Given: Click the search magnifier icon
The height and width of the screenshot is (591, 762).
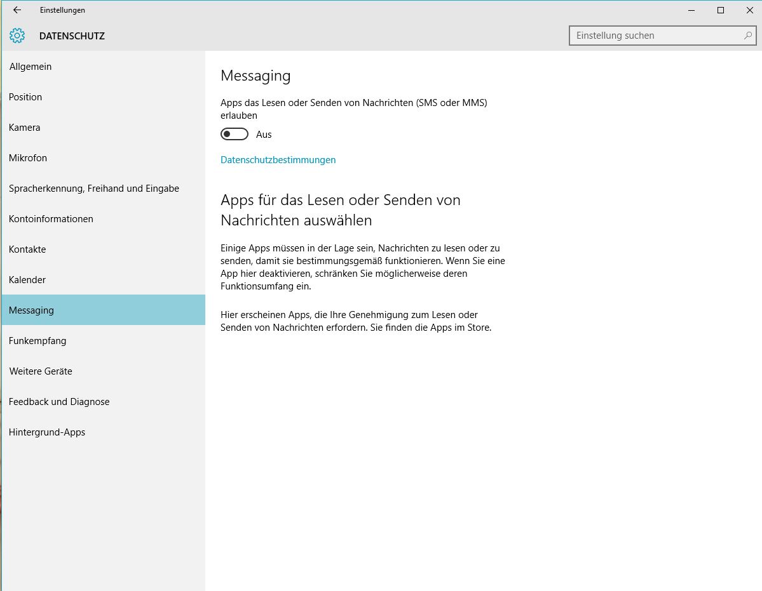Looking at the screenshot, I should tap(748, 36).
